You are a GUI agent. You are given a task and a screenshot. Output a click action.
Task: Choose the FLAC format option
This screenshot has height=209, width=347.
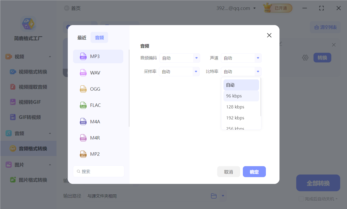click(98, 105)
